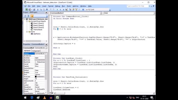Click the Save file toolbar icon

click(x=34, y=10)
